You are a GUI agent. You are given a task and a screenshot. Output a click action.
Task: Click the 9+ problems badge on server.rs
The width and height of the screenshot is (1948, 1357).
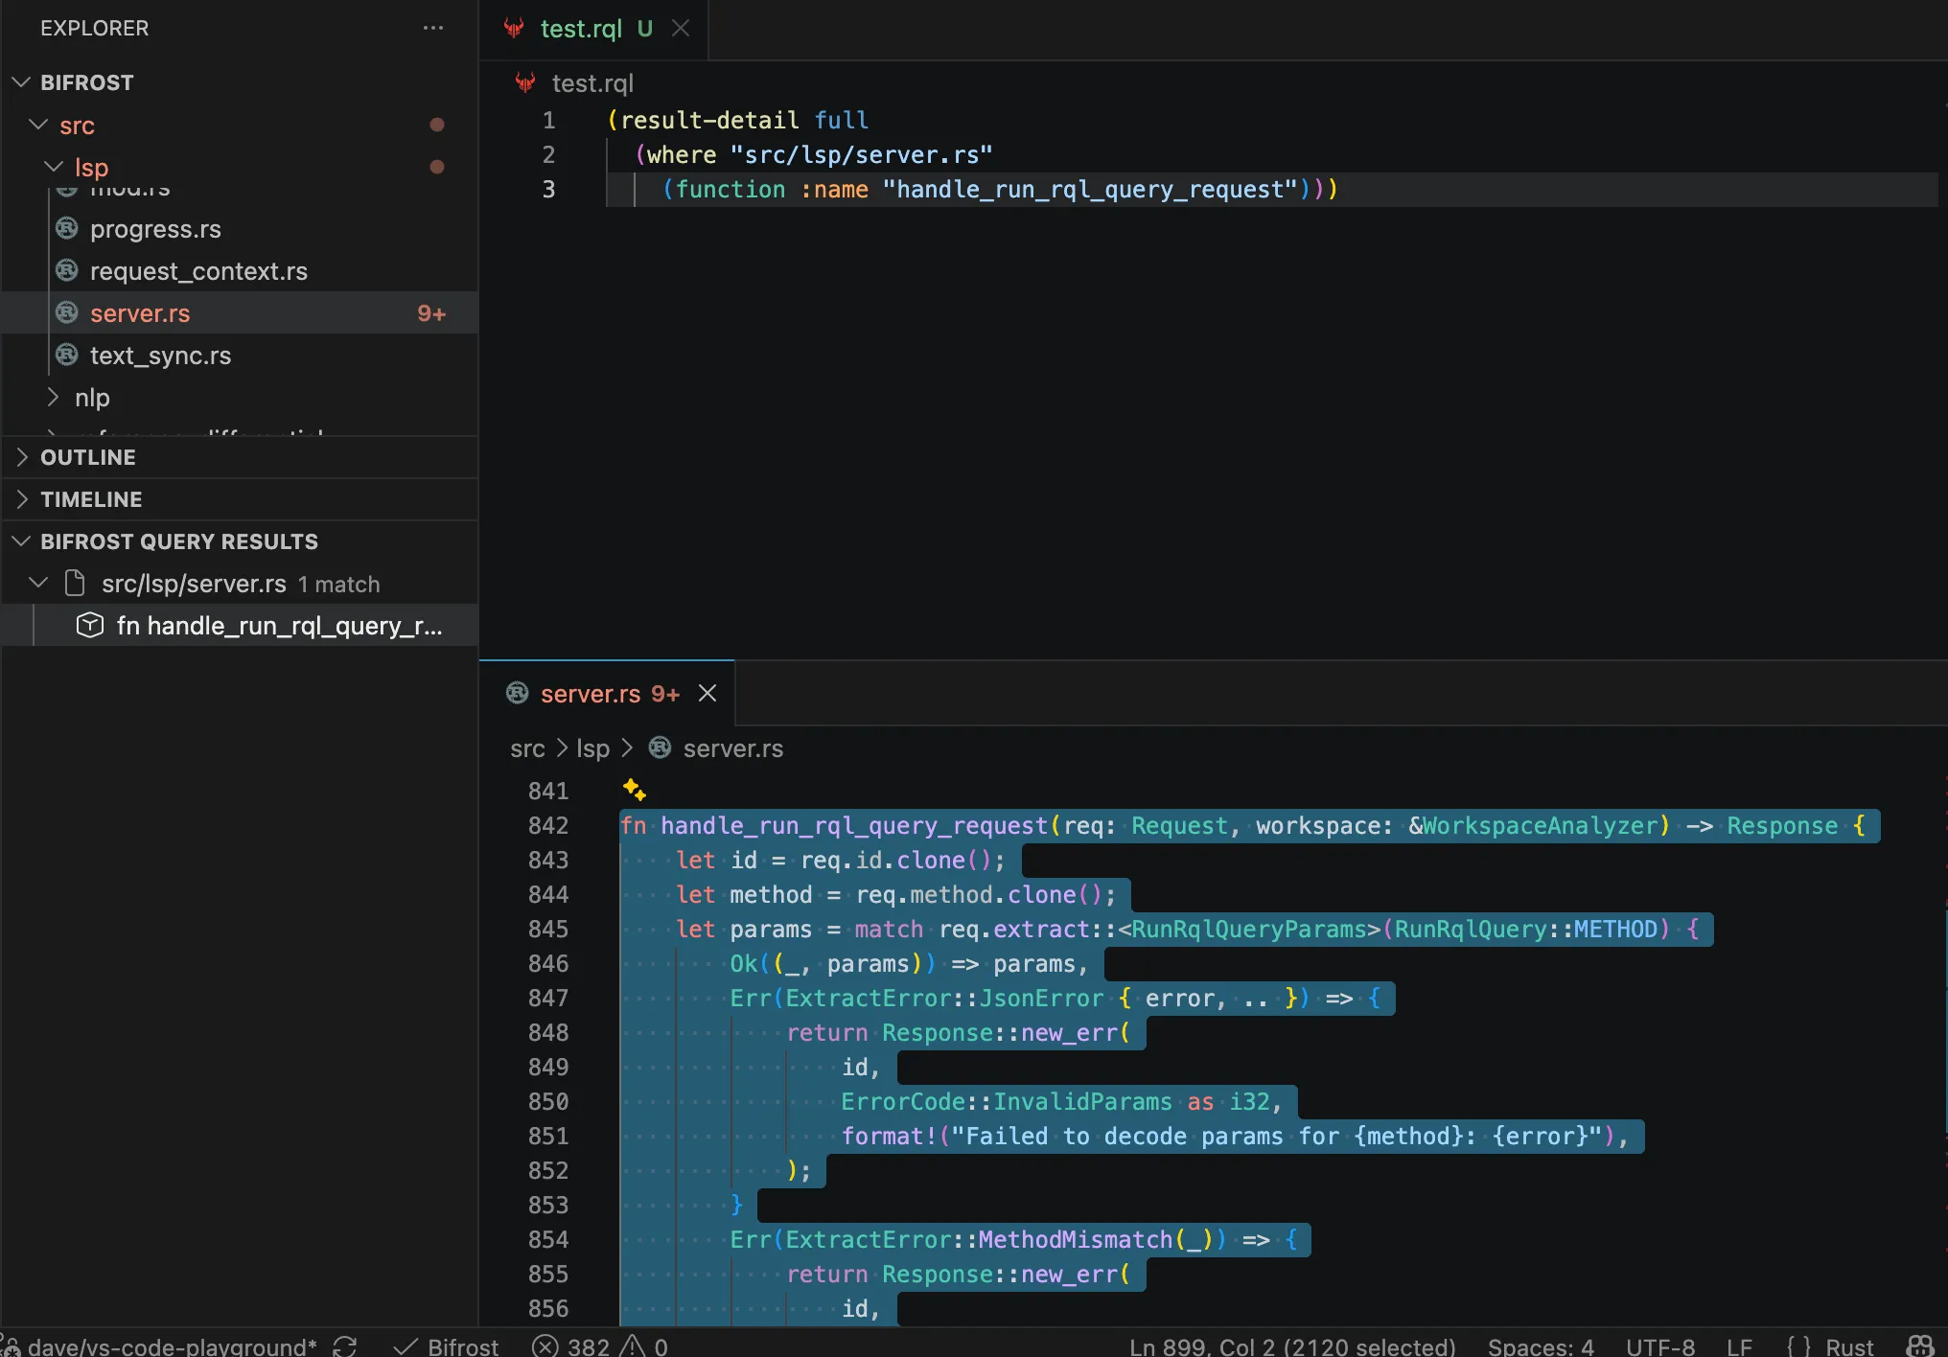coord(431,313)
